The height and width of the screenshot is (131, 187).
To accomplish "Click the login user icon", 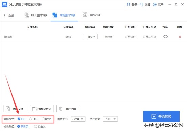I will pyautogui.click(x=128, y=5).
